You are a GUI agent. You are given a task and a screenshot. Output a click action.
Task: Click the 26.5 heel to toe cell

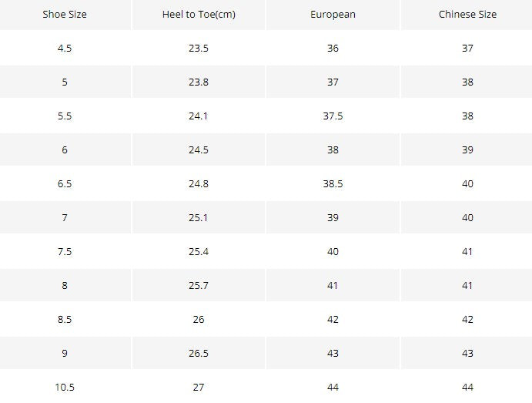tap(199, 354)
